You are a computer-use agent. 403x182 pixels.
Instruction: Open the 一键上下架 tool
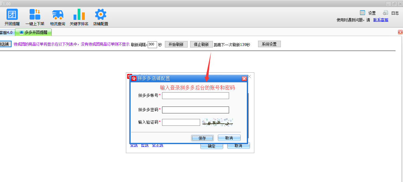(x=35, y=17)
